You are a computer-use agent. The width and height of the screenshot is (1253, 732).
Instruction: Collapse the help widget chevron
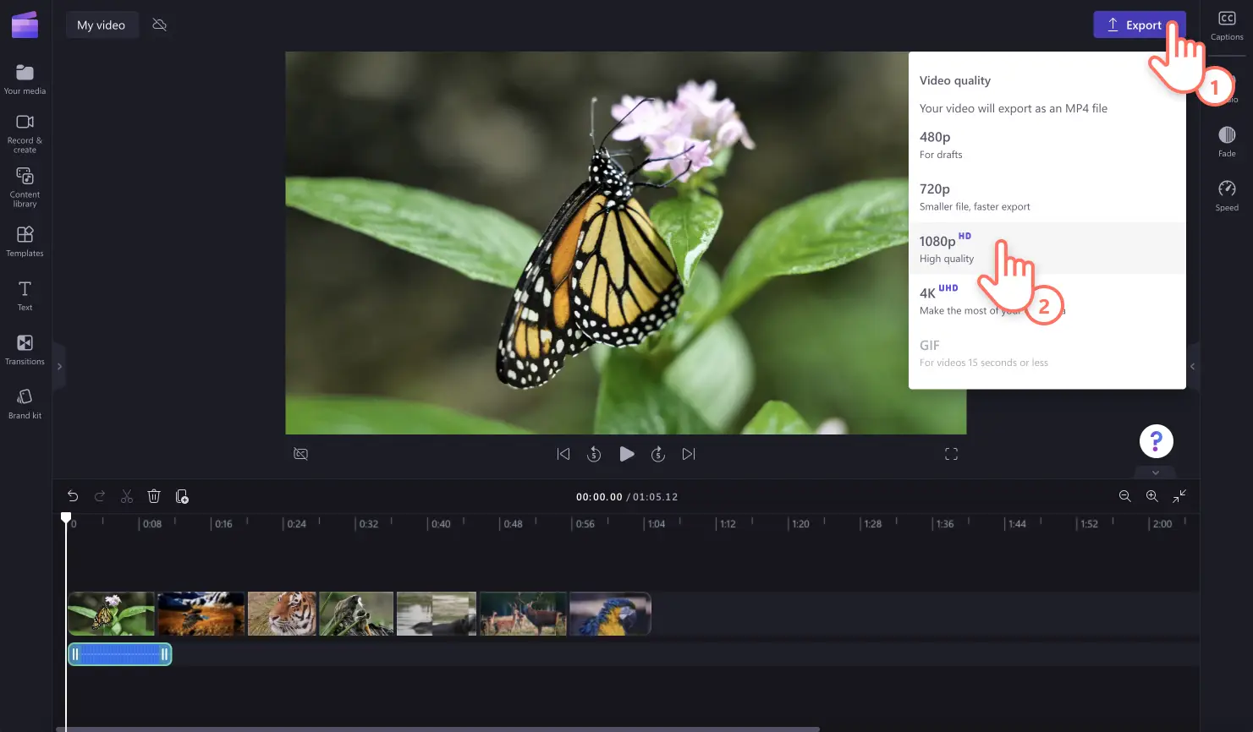[x=1155, y=473]
